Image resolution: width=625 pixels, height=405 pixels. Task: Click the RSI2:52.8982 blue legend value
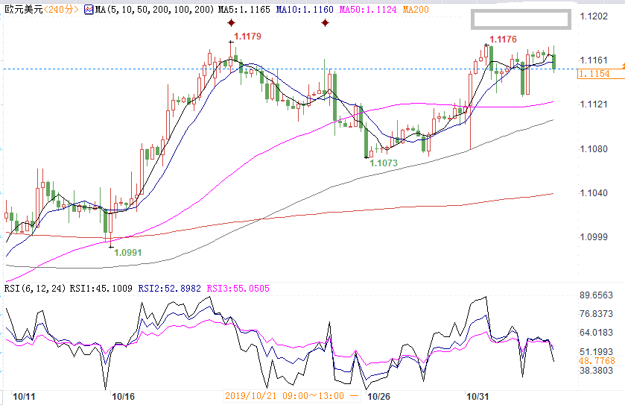coord(170,288)
